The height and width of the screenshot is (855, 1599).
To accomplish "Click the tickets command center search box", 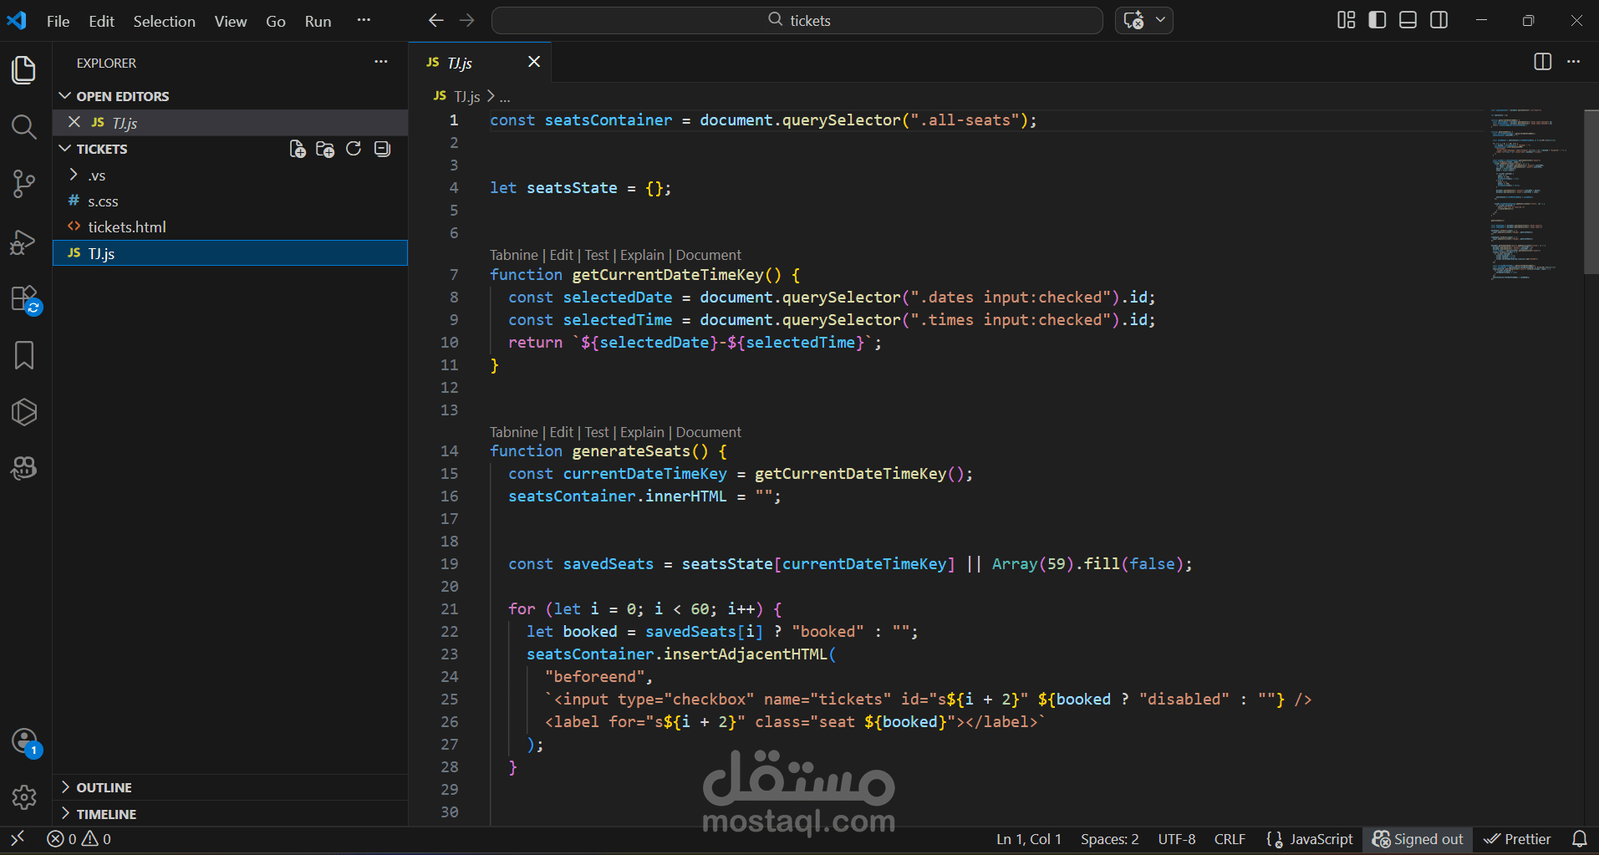I will (x=797, y=20).
